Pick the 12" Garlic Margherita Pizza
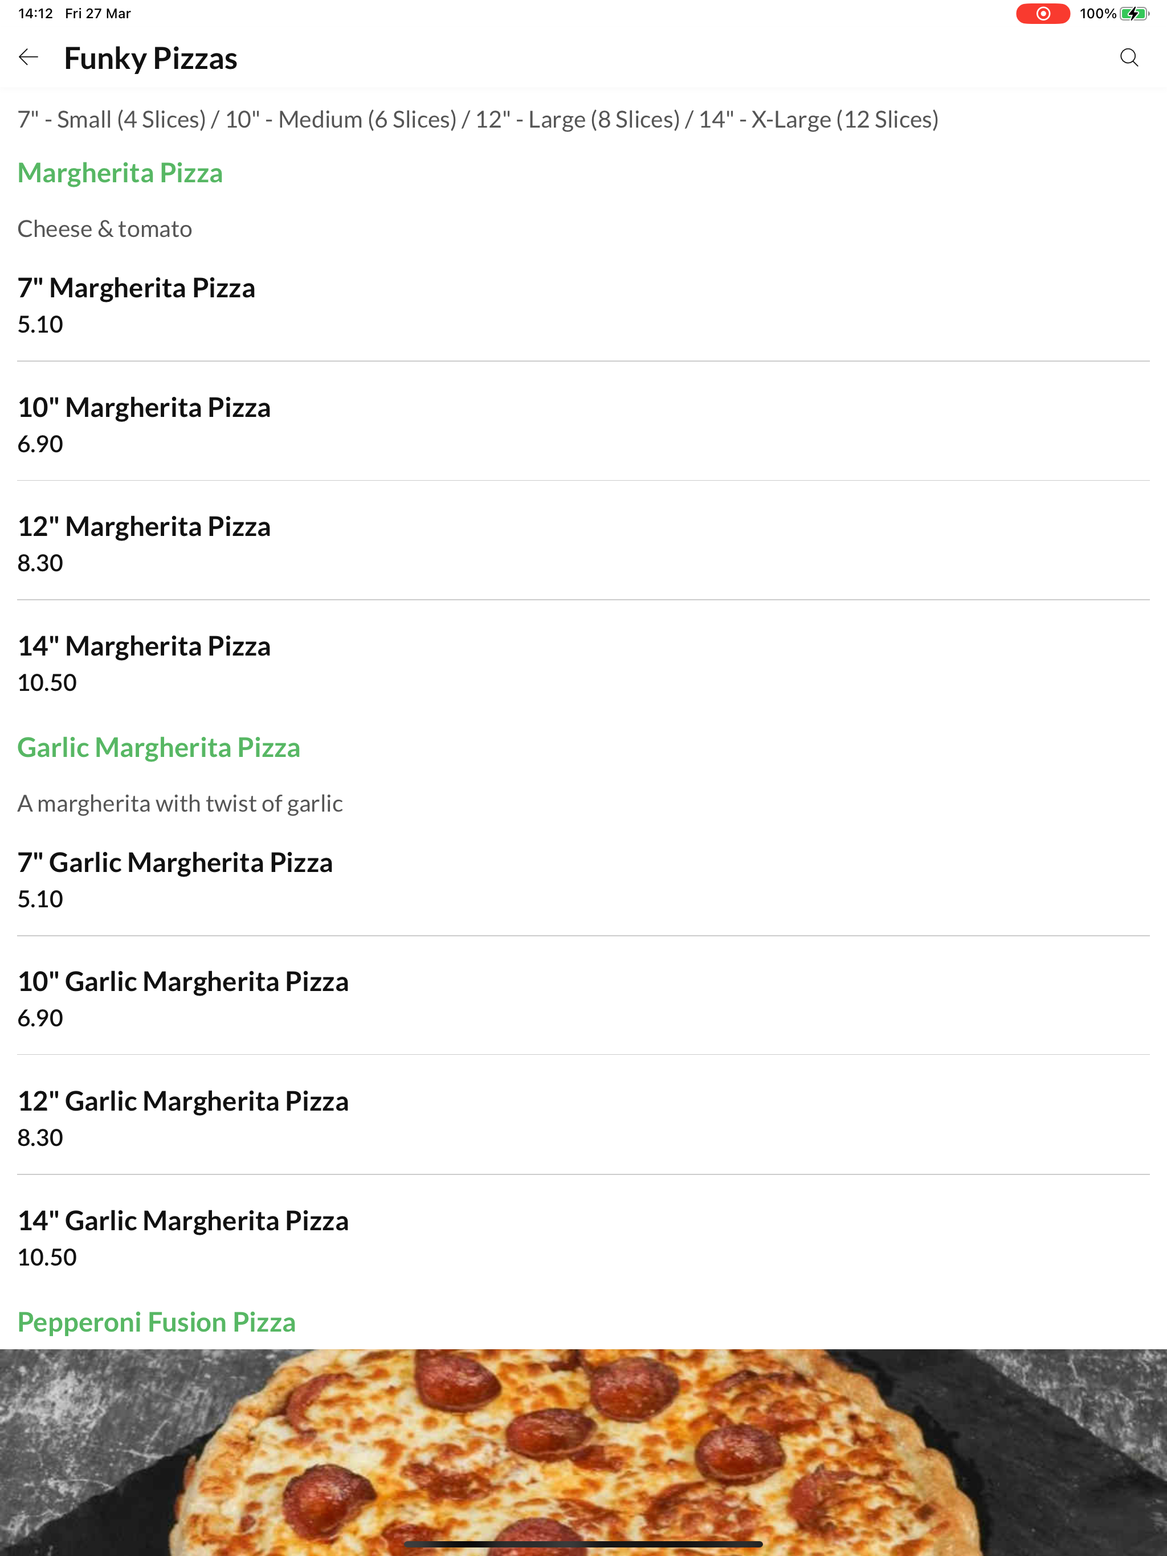This screenshot has height=1556, width=1167. 583,1118
